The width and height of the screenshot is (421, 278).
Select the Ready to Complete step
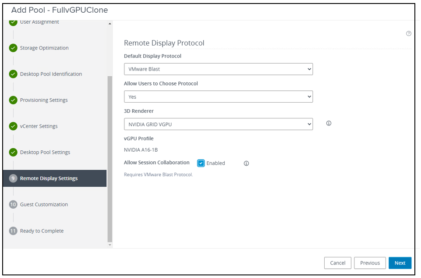click(42, 231)
